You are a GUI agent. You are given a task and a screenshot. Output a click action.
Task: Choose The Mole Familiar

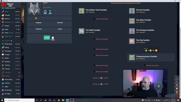click(x=140, y=21)
